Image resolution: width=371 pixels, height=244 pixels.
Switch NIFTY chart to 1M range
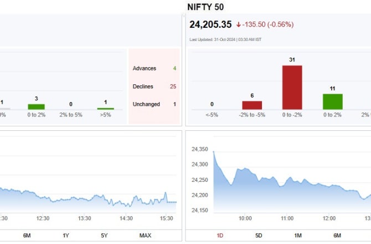click(x=298, y=236)
